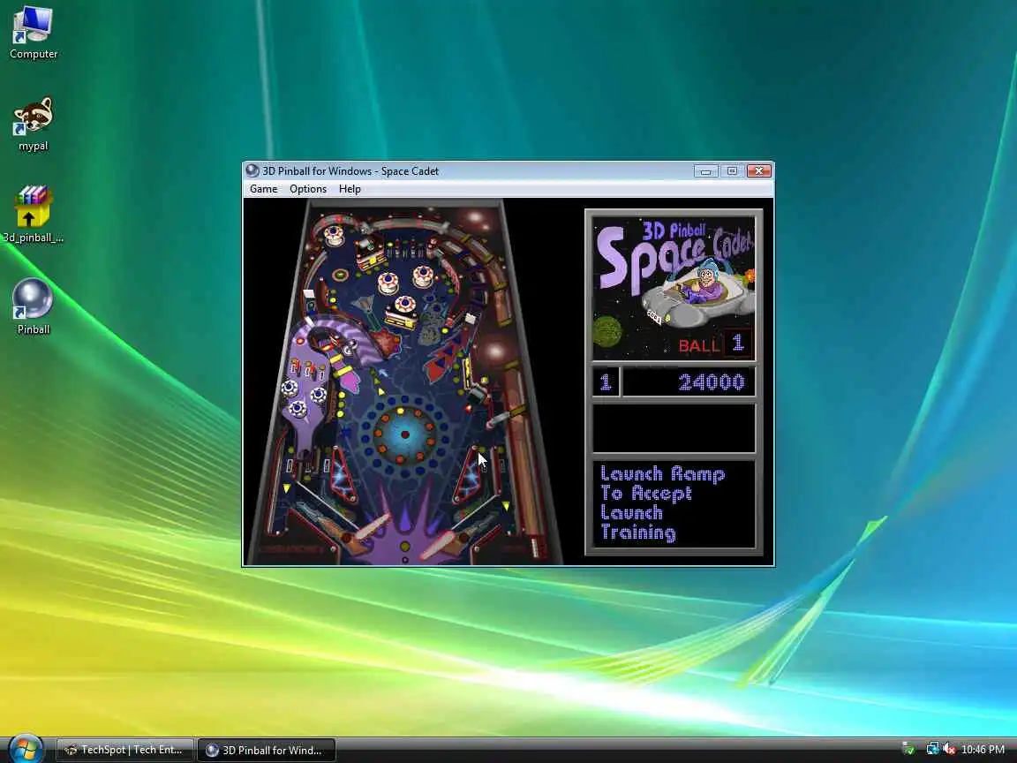Click the network tray icon

[x=932, y=750]
